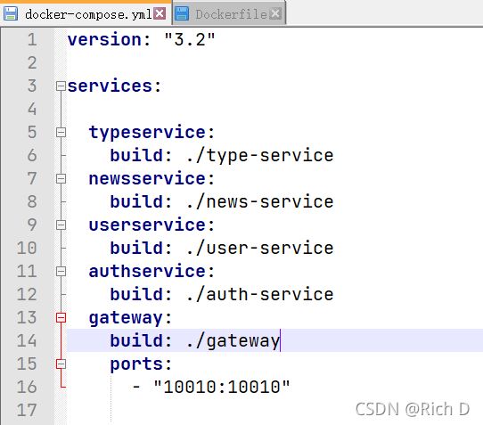Close the Dockerfile tab
This screenshot has width=483, height=425.
[275, 13]
